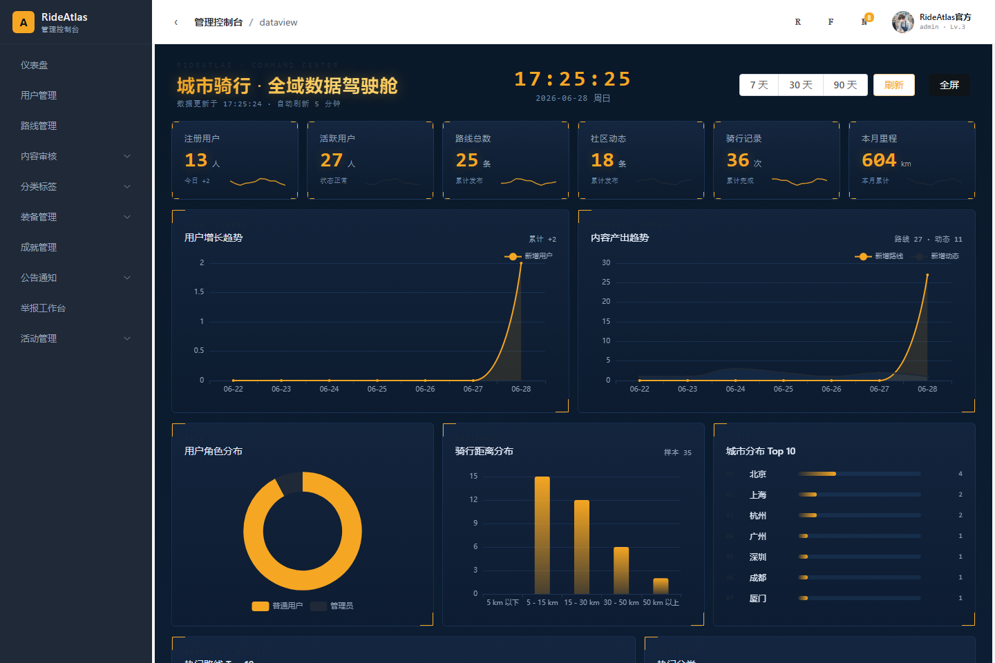995x663 pixels.
Task: Toggle 新增动态 legend in content chart
Action: (x=936, y=256)
